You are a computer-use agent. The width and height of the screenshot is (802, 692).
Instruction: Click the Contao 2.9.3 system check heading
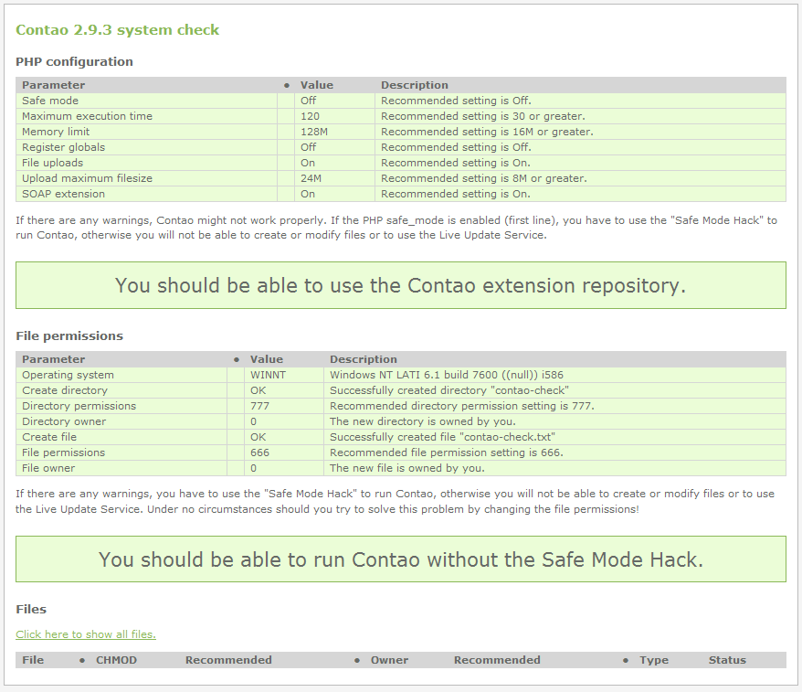pyautogui.click(x=118, y=30)
